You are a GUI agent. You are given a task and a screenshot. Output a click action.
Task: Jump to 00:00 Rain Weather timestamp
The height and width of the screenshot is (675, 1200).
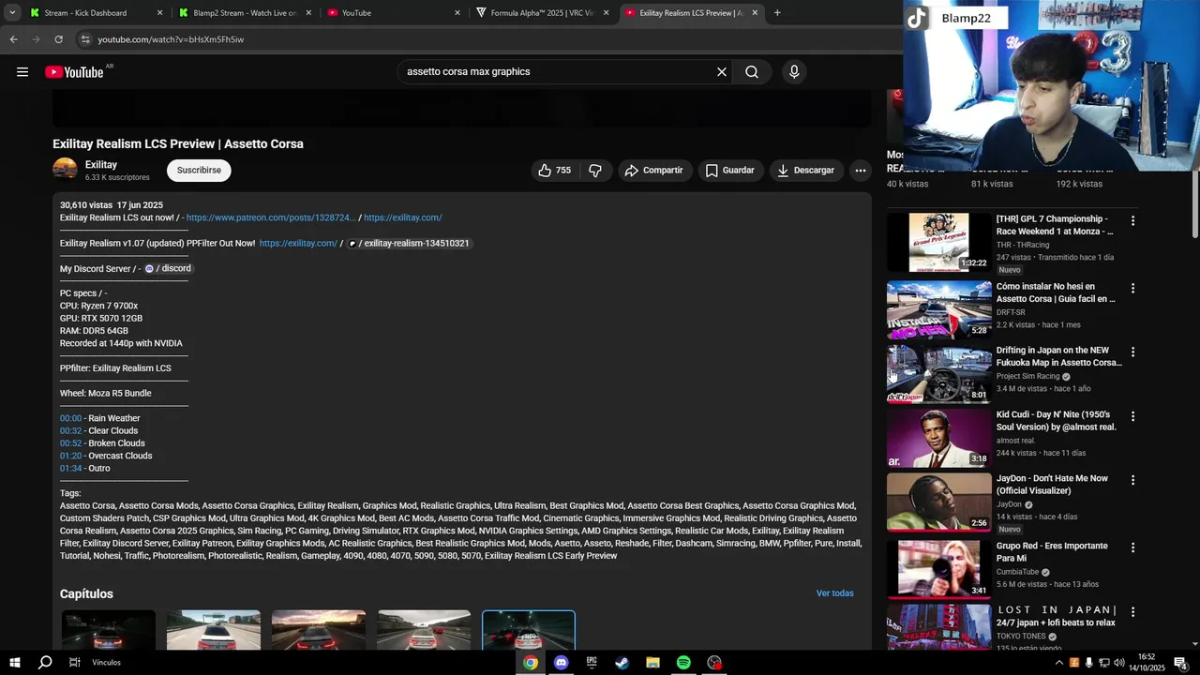click(x=71, y=418)
